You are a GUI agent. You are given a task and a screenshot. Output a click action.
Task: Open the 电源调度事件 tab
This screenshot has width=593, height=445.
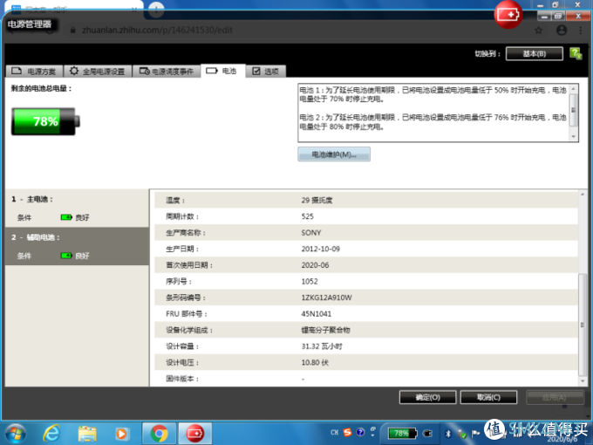(x=167, y=72)
